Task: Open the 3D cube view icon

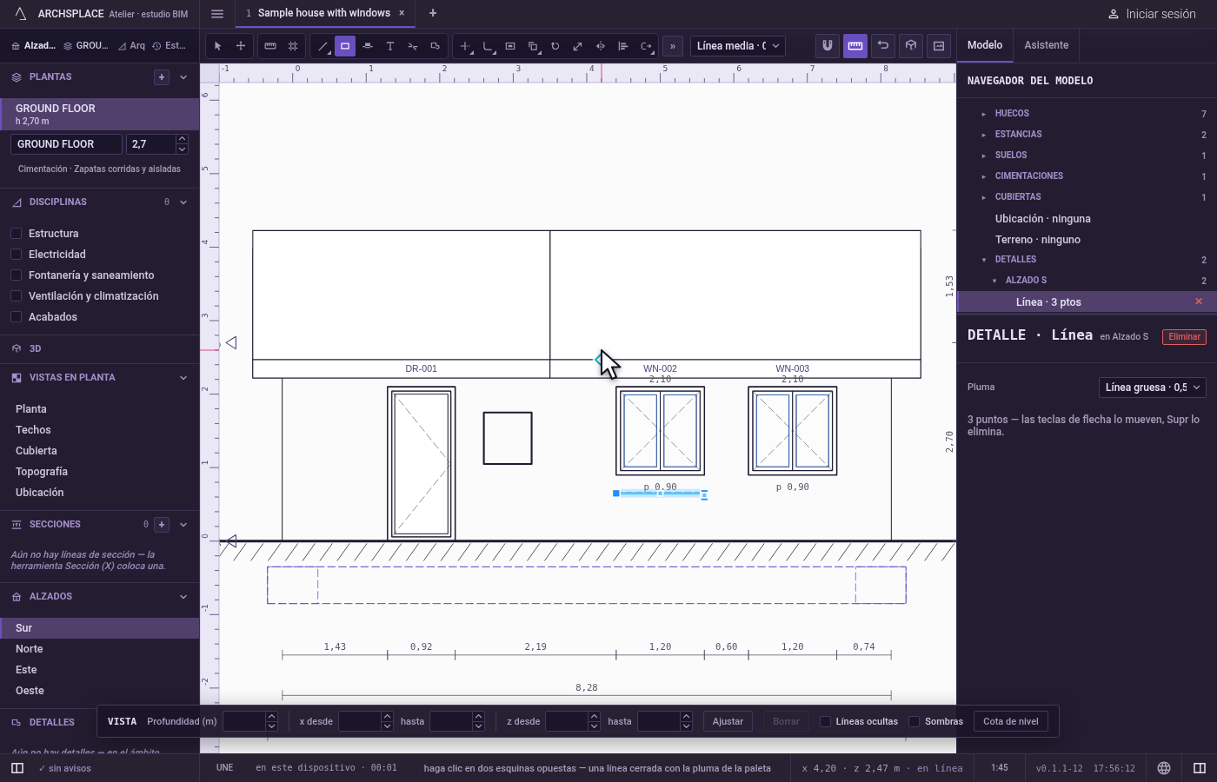Action: click(x=911, y=46)
